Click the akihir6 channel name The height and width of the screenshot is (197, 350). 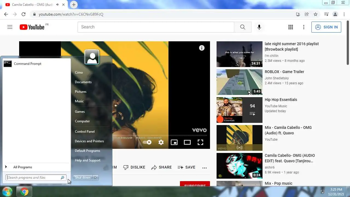270,167
